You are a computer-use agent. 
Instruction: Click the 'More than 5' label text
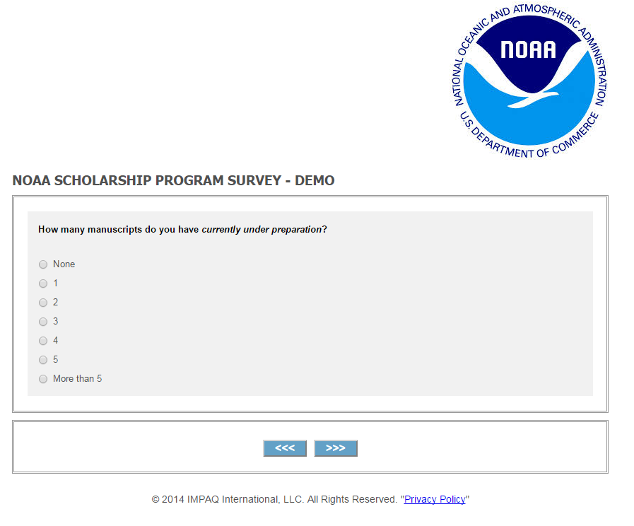[x=77, y=379]
